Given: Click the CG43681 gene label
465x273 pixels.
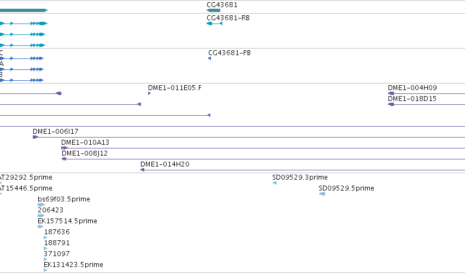Looking at the screenshot, I should [x=222, y=5].
